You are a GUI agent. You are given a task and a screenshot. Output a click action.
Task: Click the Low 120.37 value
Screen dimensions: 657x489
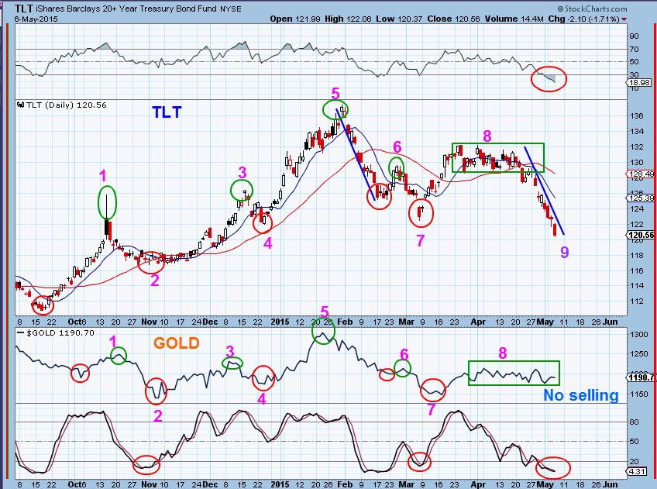400,19
